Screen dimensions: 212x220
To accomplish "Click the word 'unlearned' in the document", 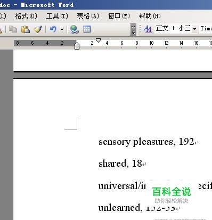I will click(x=119, y=208).
